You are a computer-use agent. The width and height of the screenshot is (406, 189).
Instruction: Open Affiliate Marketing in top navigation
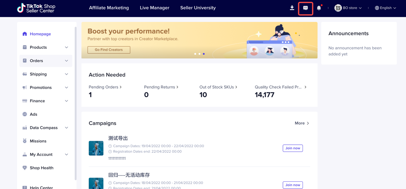[109, 8]
